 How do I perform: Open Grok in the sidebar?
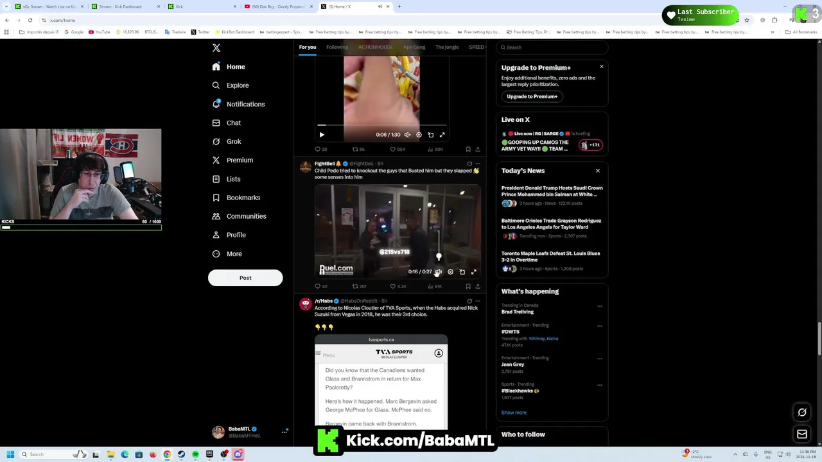(x=226, y=141)
